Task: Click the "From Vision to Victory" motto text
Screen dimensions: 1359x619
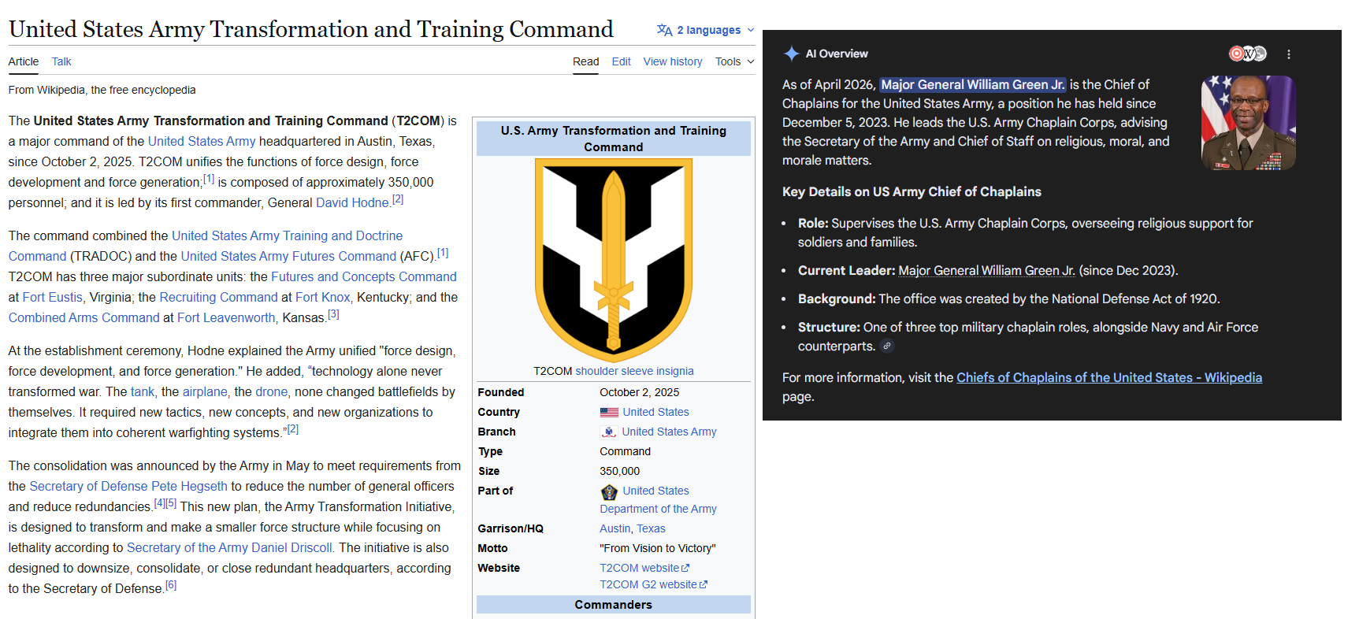Action: 658,548
